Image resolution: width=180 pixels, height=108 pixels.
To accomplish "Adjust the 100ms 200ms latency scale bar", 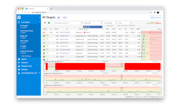I will 154,23.
